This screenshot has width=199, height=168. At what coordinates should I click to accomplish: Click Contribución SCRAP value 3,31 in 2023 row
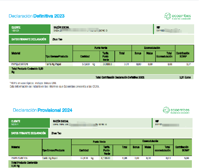(x=189, y=64)
